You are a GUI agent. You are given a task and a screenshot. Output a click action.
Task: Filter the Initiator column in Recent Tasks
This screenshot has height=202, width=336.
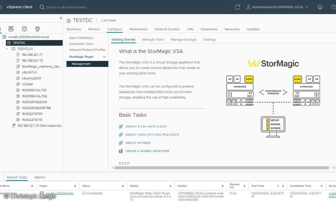point(223,186)
